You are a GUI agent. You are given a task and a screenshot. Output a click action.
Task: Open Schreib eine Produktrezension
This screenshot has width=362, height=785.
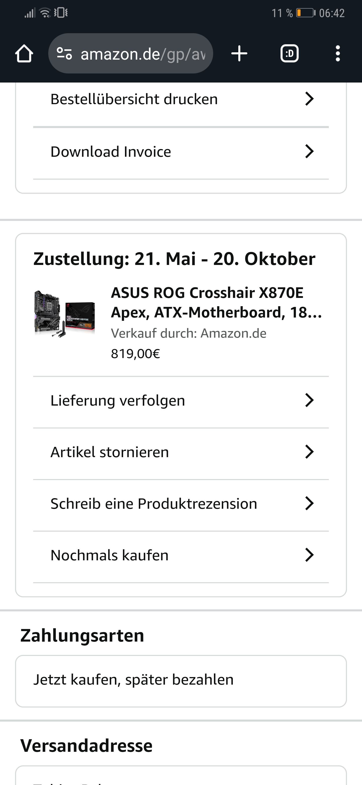coord(154,503)
